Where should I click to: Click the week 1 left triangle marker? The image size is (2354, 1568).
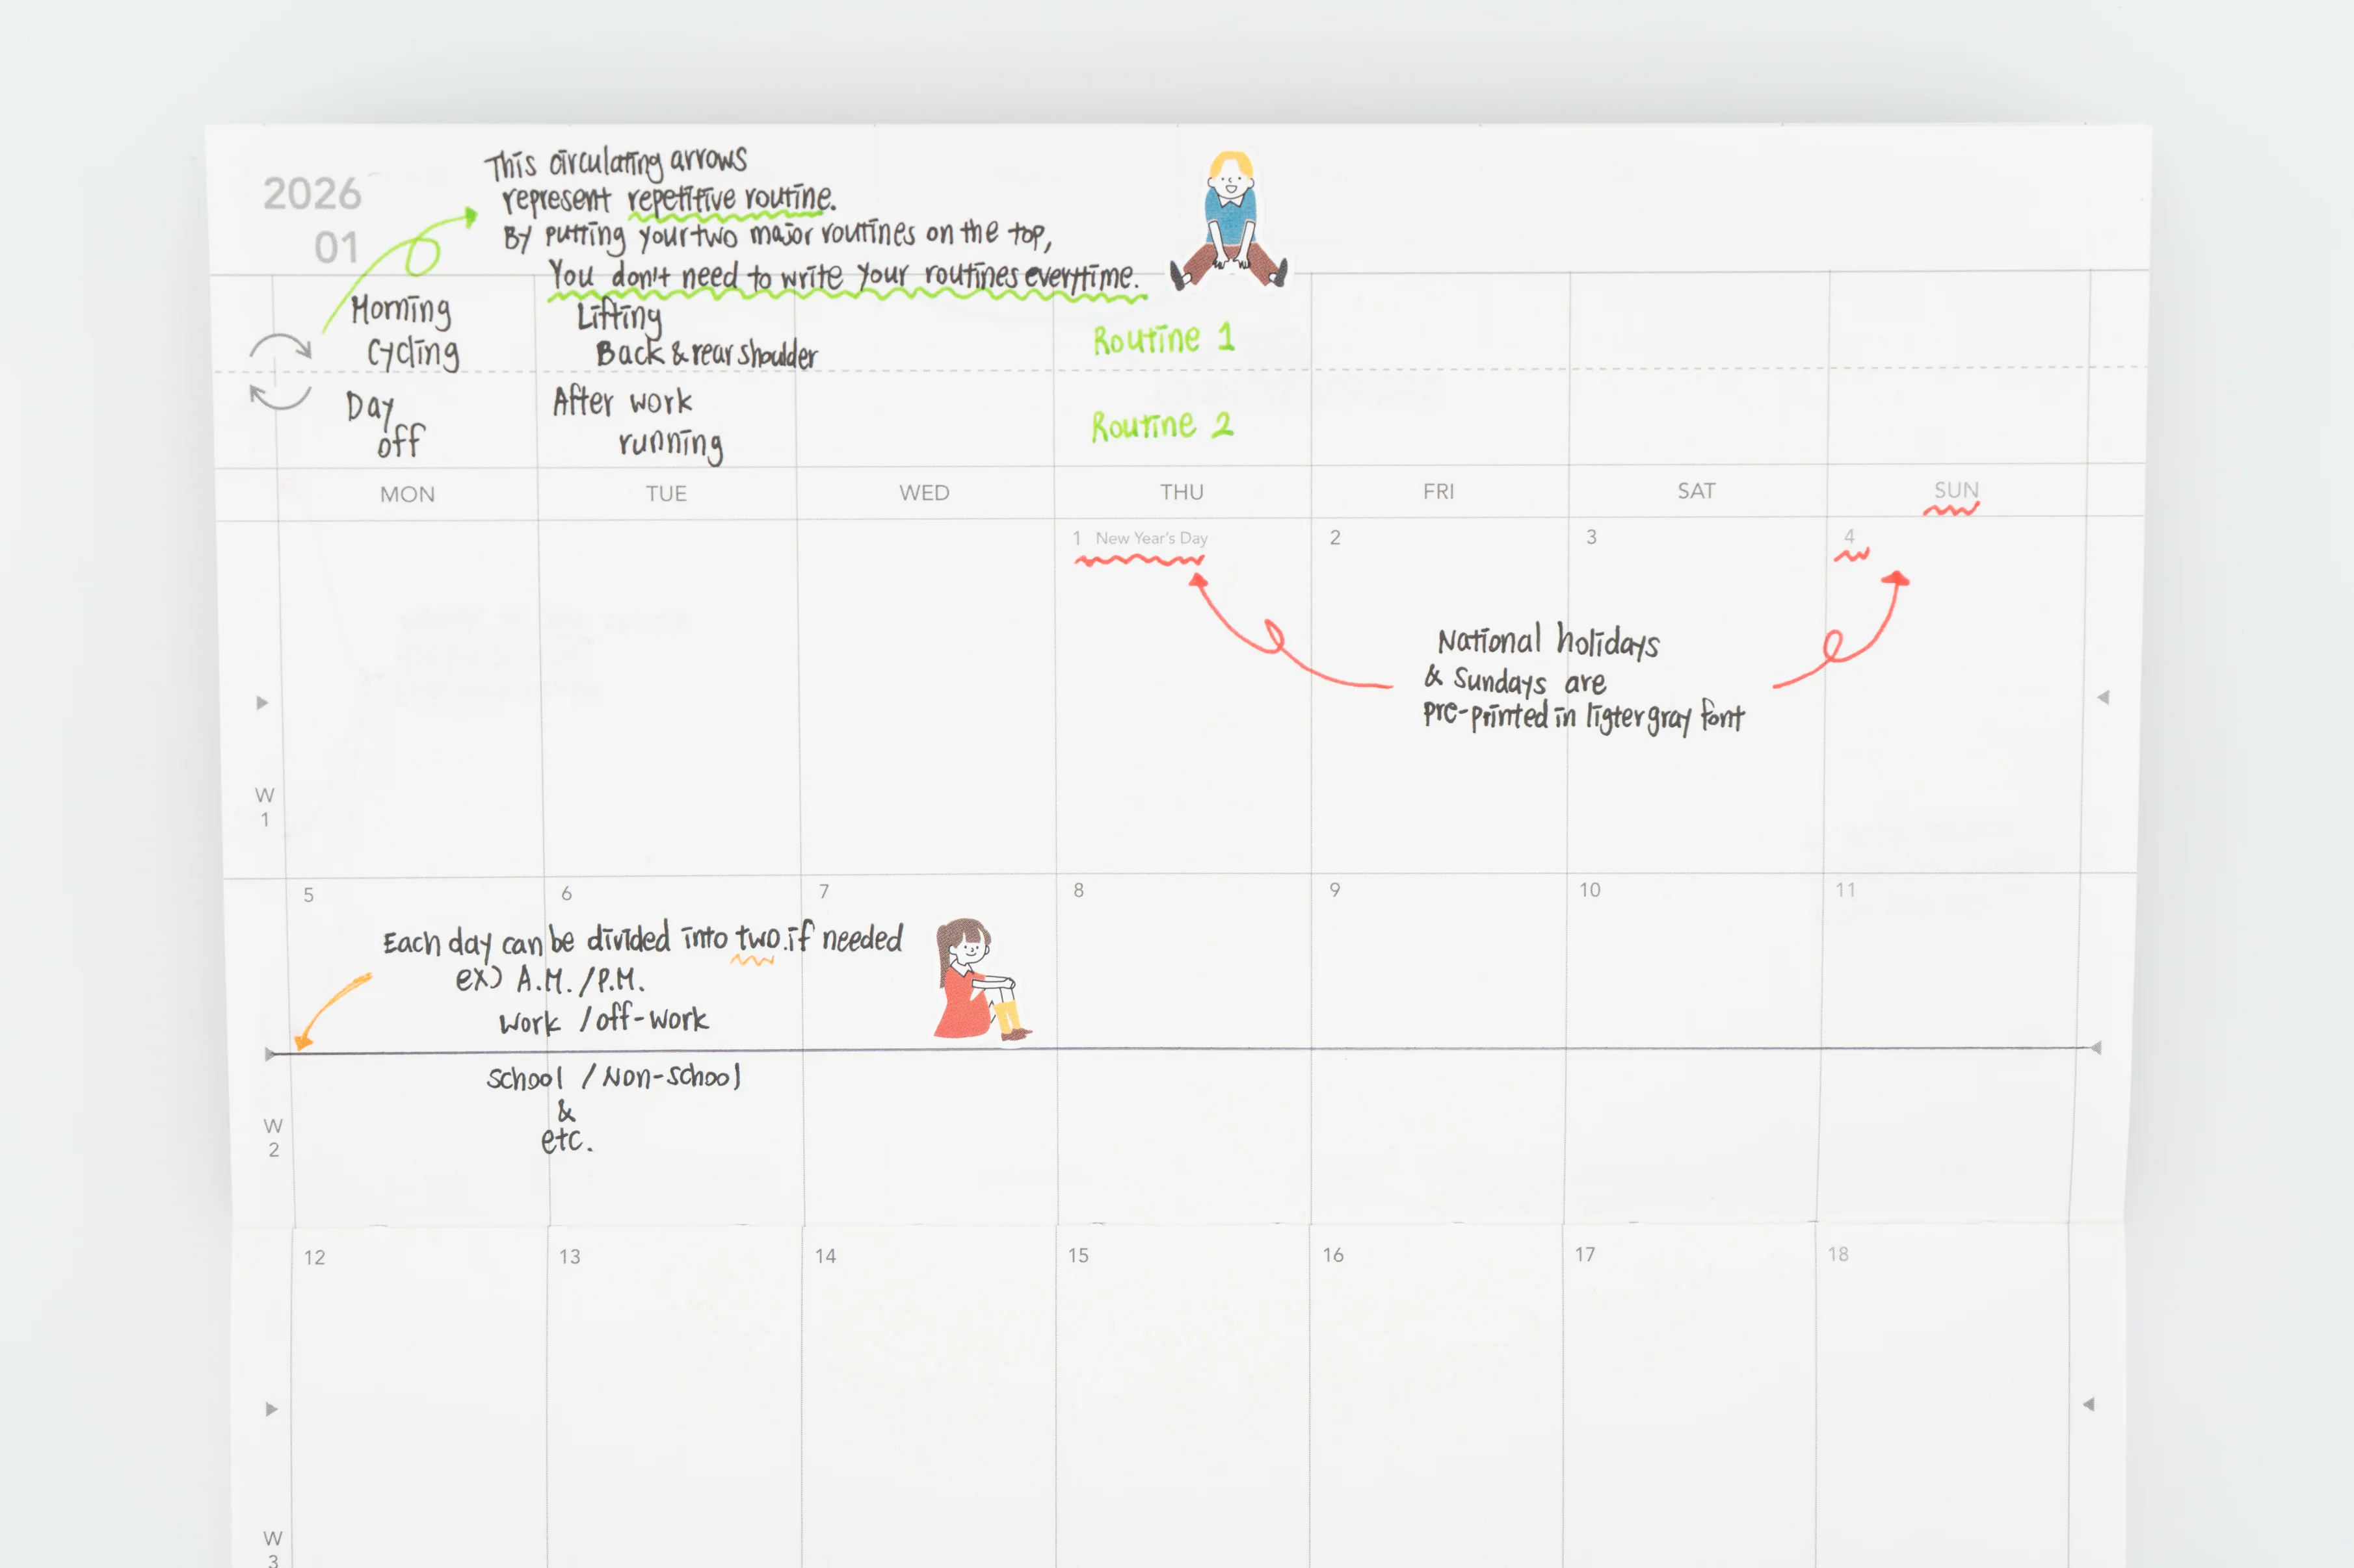pos(262,703)
